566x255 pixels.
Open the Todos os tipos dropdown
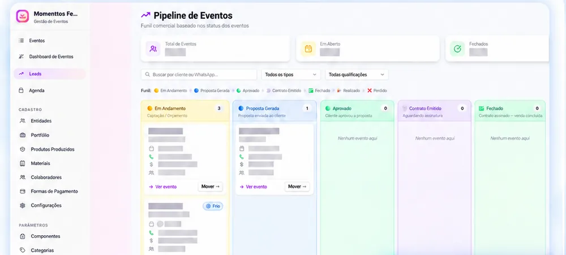[x=291, y=75]
